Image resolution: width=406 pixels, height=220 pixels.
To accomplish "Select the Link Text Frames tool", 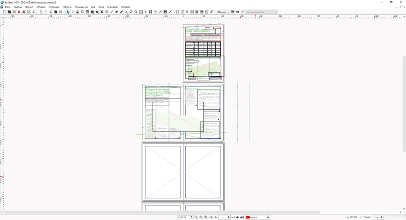I will point(151,12).
